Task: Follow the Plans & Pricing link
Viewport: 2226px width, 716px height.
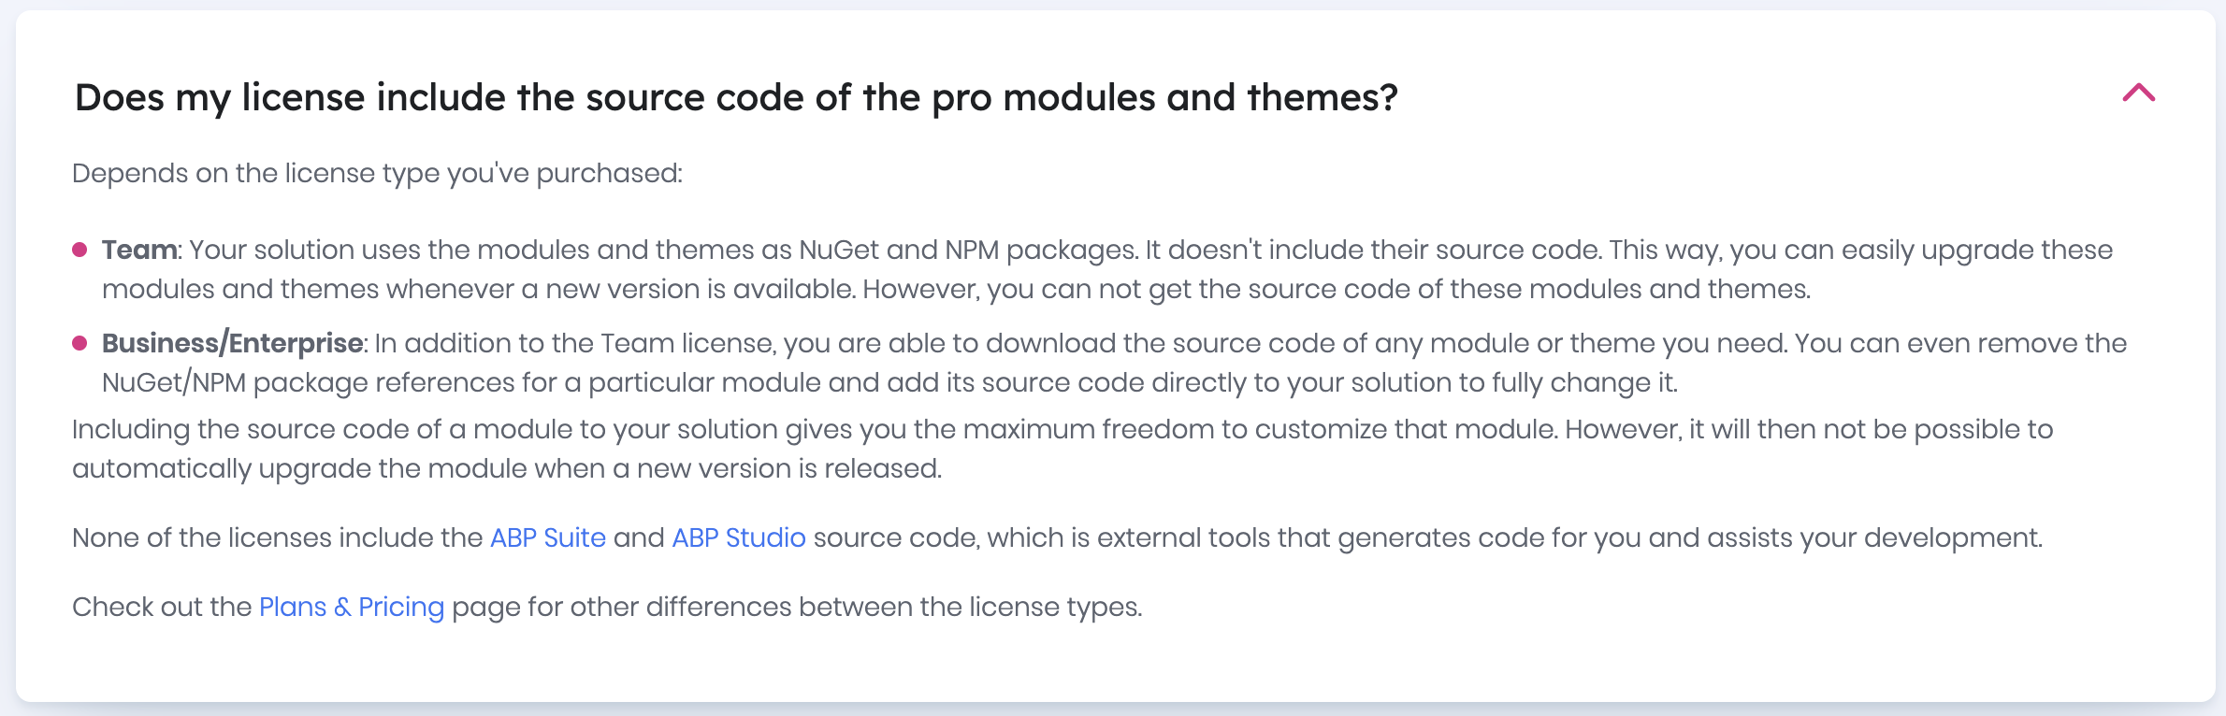Action: (352, 607)
